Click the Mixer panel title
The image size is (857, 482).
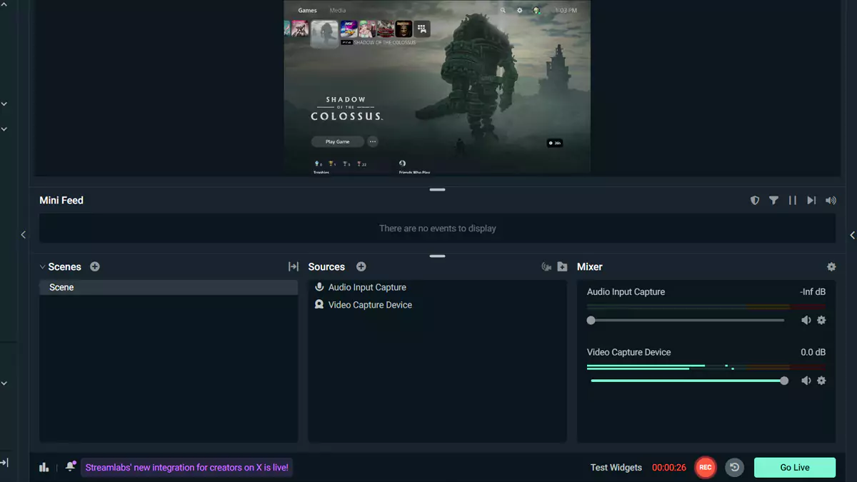[x=590, y=266]
